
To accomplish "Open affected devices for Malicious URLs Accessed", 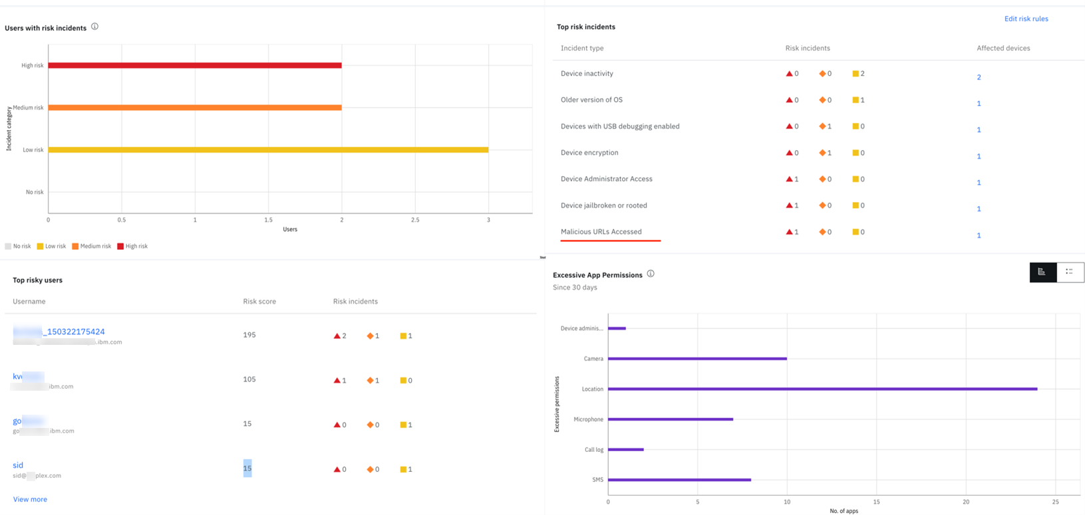I will point(979,235).
